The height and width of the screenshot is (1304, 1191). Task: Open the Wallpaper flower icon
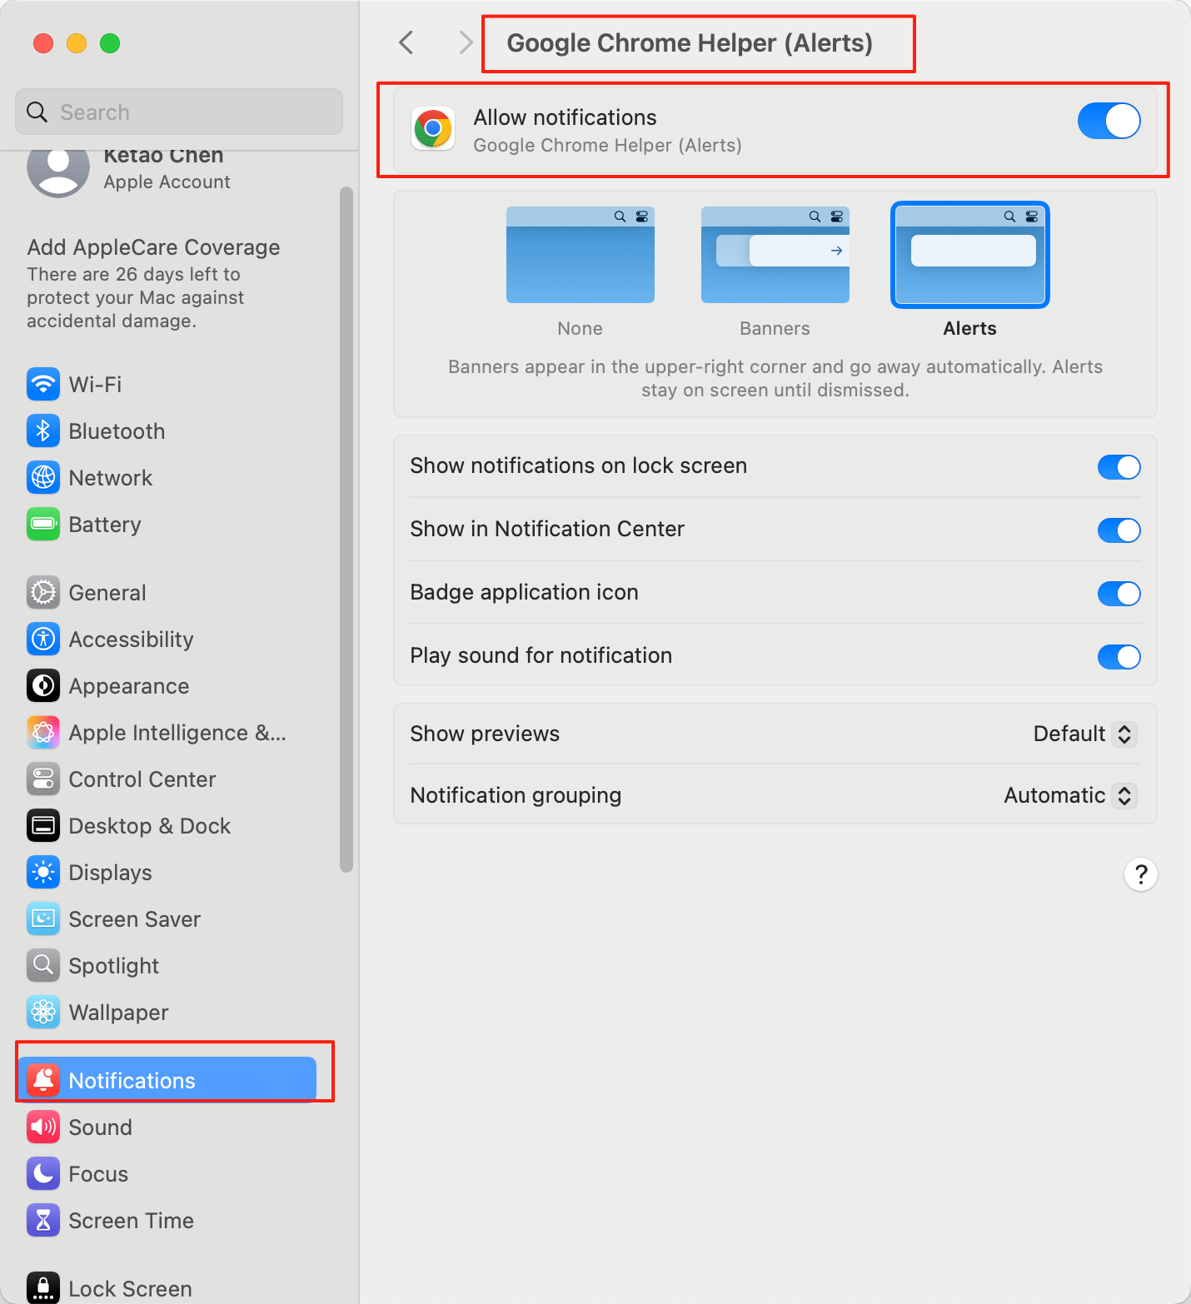[43, 1012]
